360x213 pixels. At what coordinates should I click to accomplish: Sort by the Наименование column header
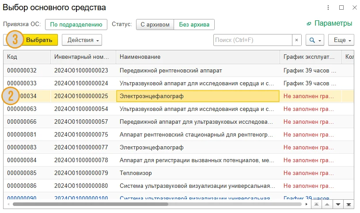coord(198,57)
